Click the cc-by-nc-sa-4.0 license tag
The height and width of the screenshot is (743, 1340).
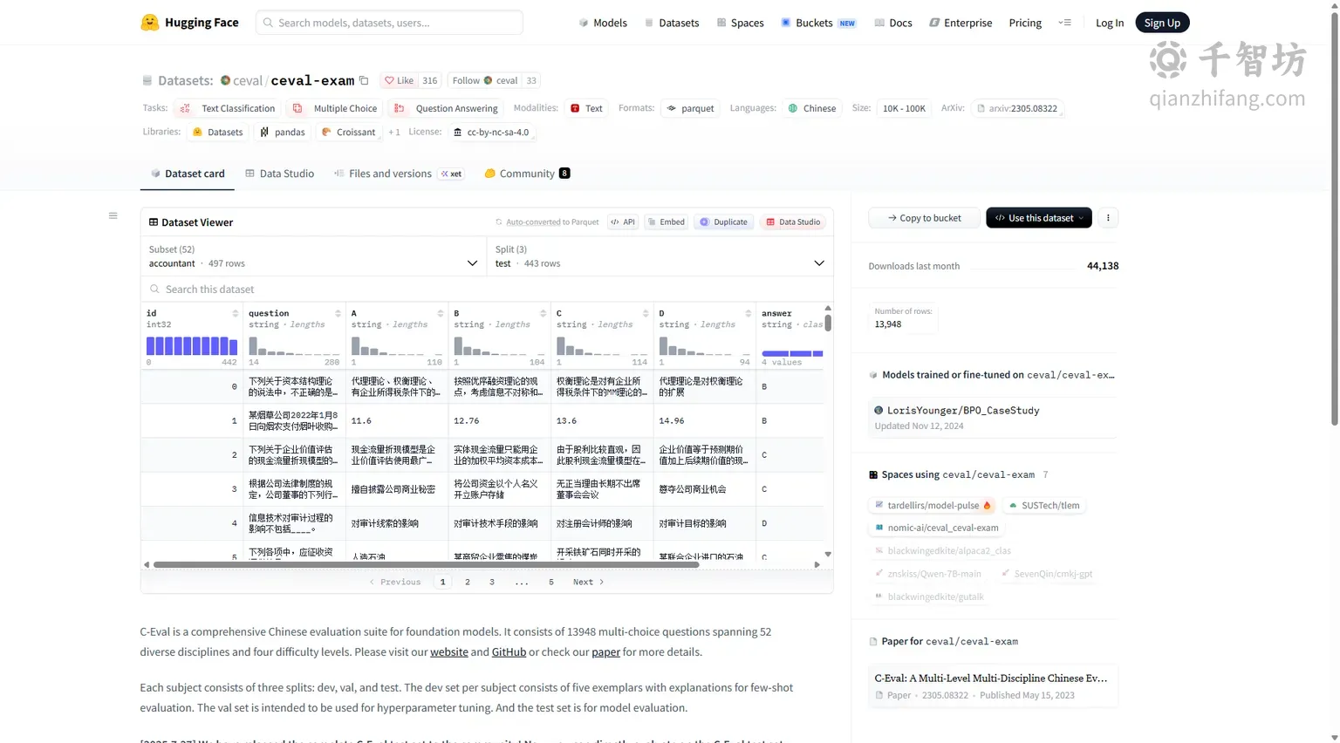(491, 133)
